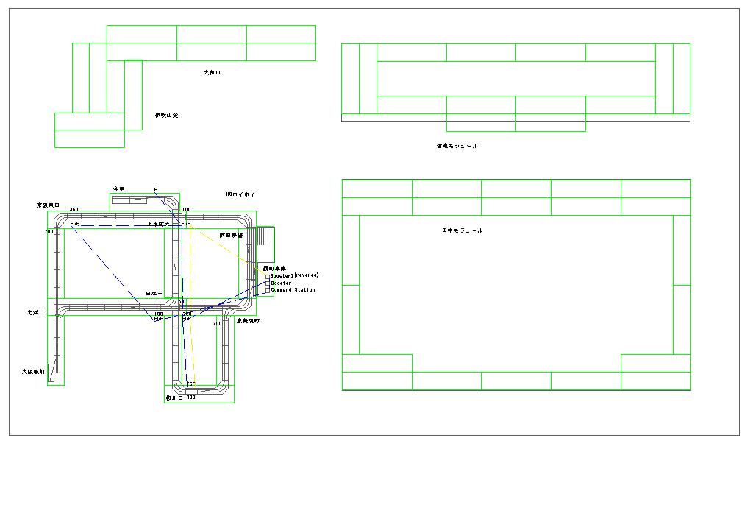Click the 日本一 label
This screenshot has width=753, height=522.
click(x=154, y=293)
